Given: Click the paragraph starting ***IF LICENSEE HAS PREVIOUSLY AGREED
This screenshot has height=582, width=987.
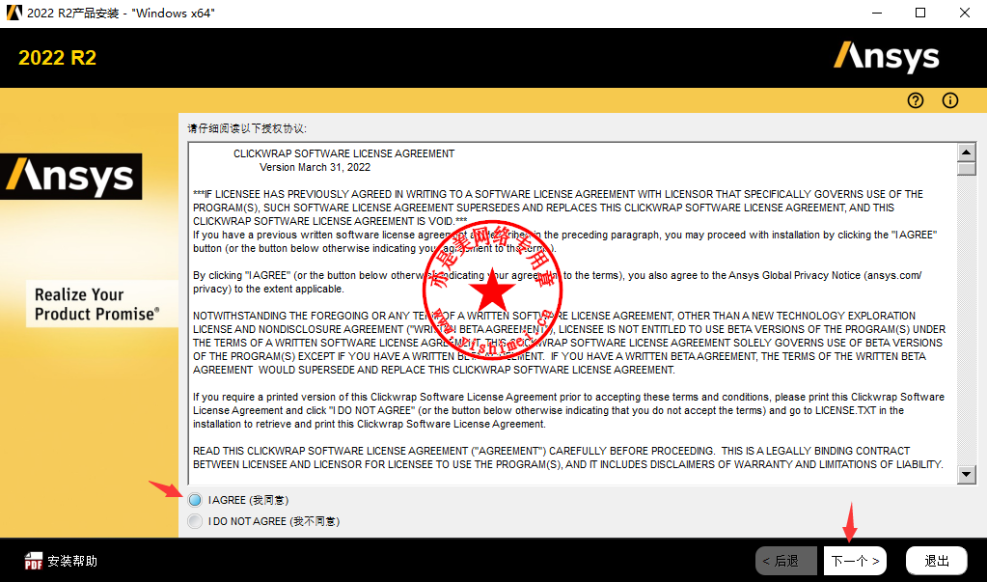Looking at the screenshot, I should tap(558, 208).
